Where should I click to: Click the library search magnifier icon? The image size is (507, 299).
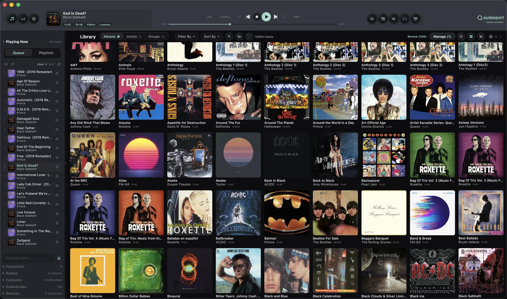229,37
